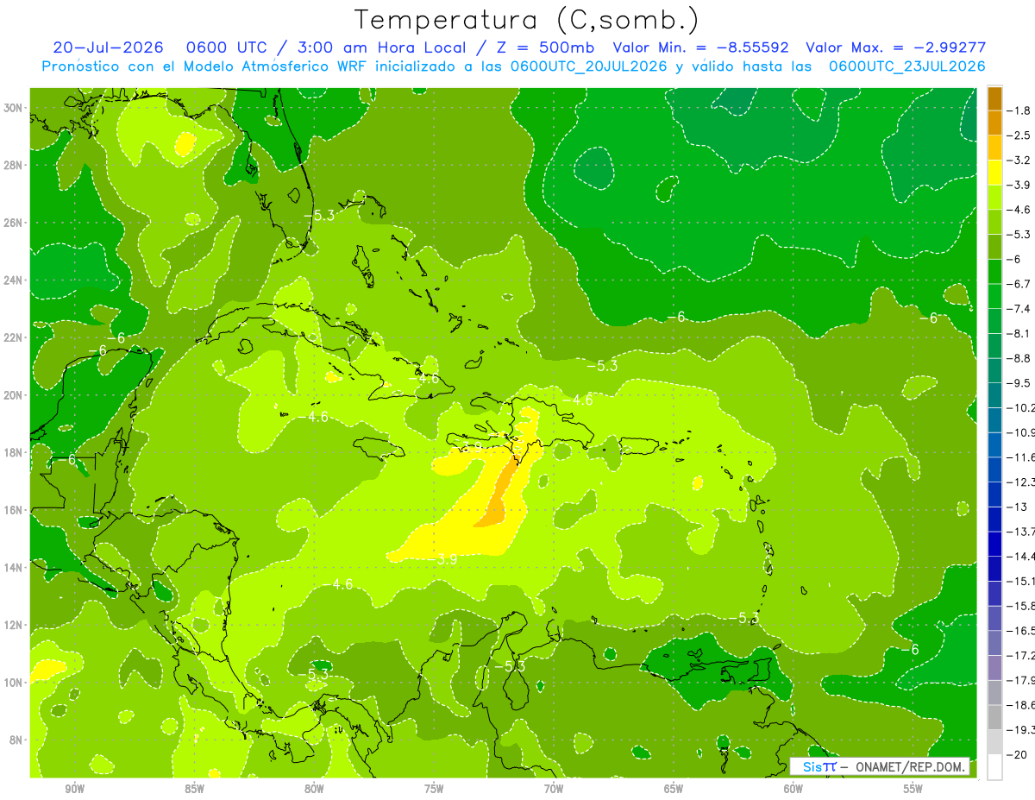Click the "-13" colorbar label
The height and width of the screenshot is (800, 1035).
coord(1019,507)
